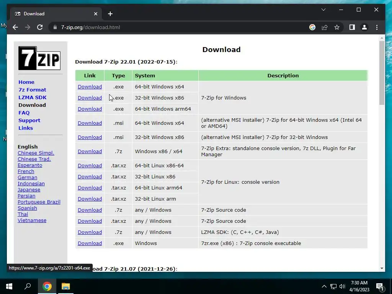Open the FAQ sidebar link
Viewport: 392px width, 294px height.
[24, 113]
